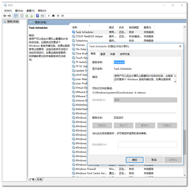Click the 应用(A) button
Screen dimensions: 189x188
(173, 160)
